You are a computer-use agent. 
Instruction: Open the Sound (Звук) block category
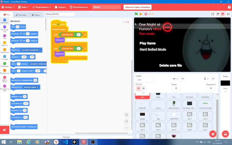pos(5,37)
